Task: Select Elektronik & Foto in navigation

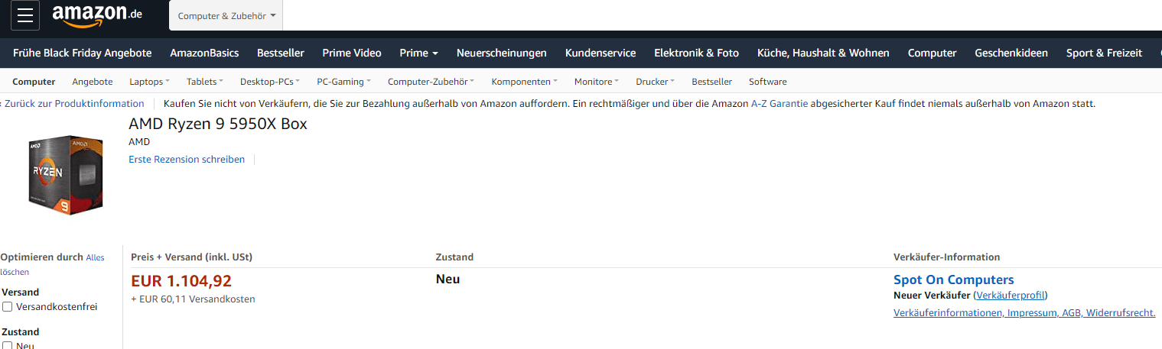Action: point(696,53)
